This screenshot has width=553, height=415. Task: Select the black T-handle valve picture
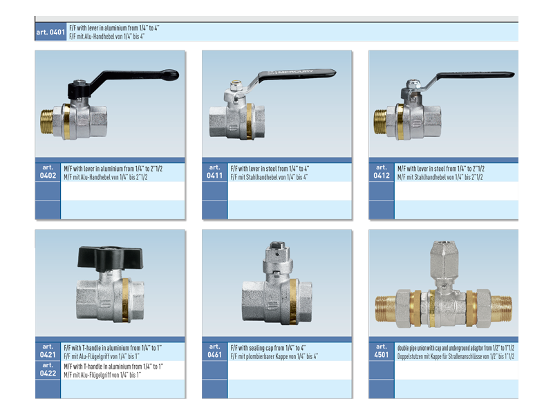point(110,284)
